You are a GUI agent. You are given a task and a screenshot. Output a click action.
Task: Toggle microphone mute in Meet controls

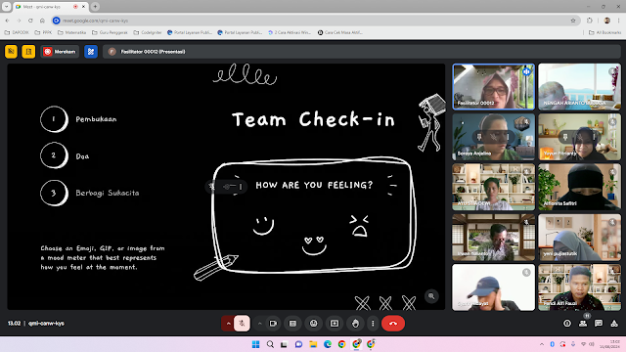tap(242, 324)
